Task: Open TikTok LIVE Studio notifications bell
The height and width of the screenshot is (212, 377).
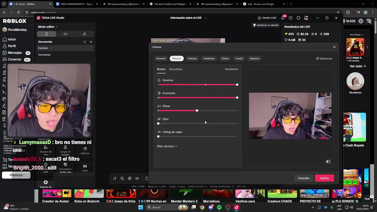Action: tap(283, 18)
